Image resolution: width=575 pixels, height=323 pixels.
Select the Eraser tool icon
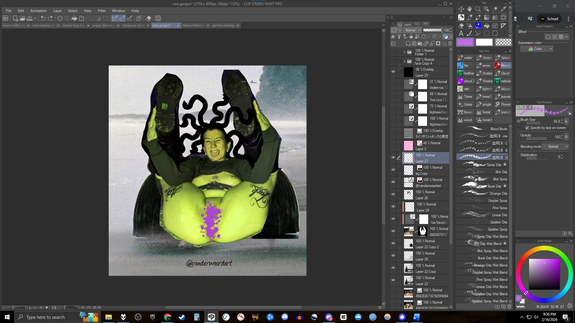pyautogui.click(x=461, y=26)
